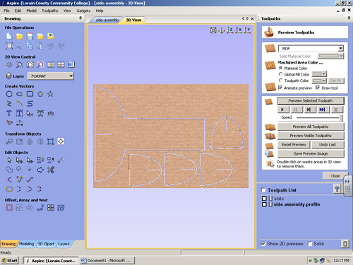Click Preview All Toolpaths button

311,126
